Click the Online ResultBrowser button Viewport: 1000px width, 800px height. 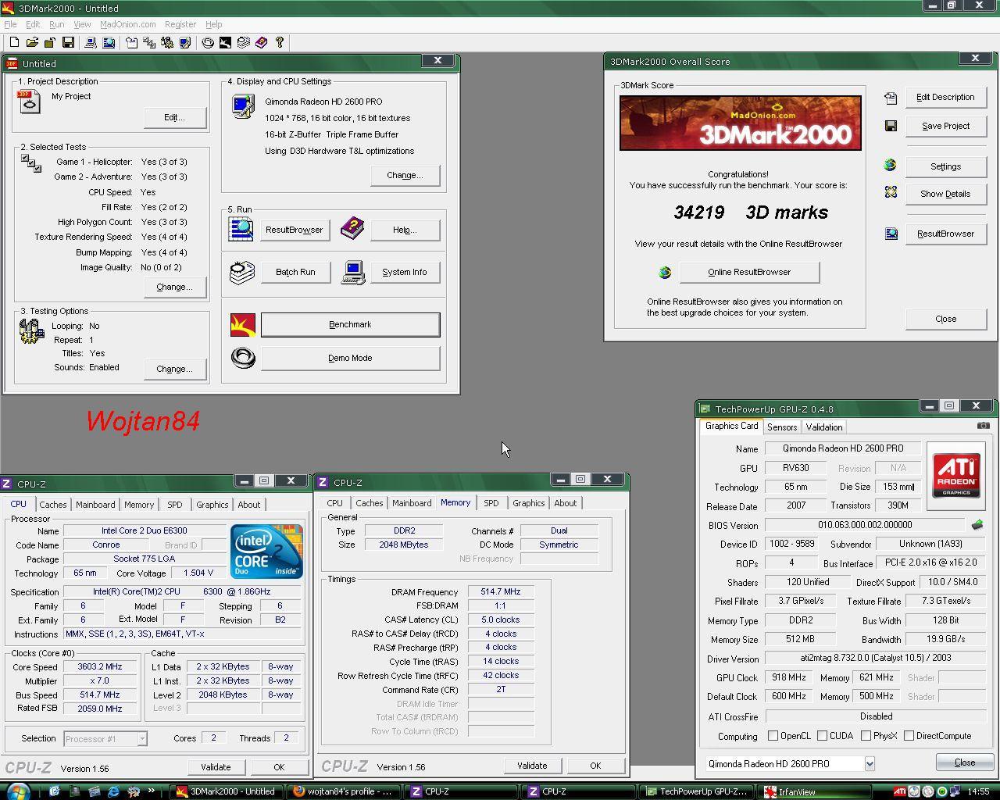point(749,272)
